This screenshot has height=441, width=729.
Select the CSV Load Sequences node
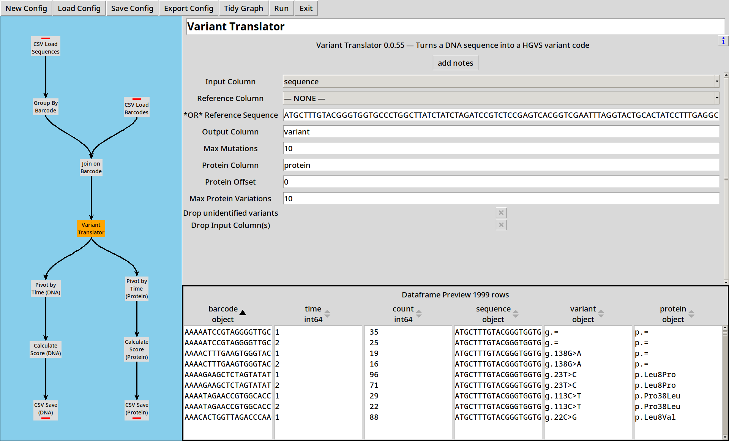coord(46,46)
